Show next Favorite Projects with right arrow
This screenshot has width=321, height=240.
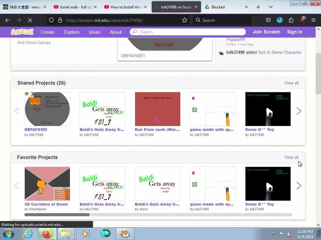(299, 186)
